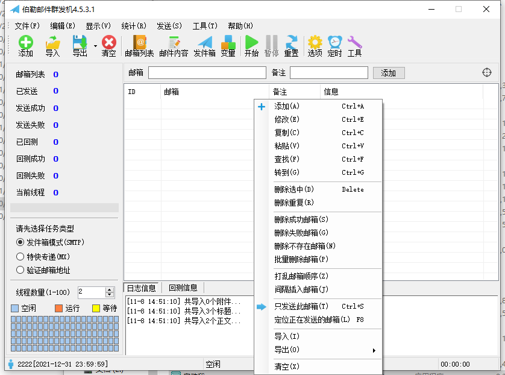The height and width of the screenshot is (375, 505).
Task: Click the yellow 等待 legend color swatch
Action: (96, 308)
